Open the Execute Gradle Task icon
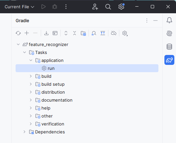176x143 pixels. pyautogui.click(x=55, y=33)
